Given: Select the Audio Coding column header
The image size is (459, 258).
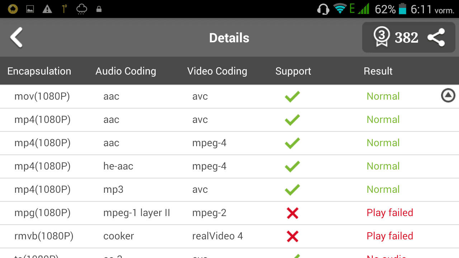Looking at the screenshot, I should pos(126,71).
